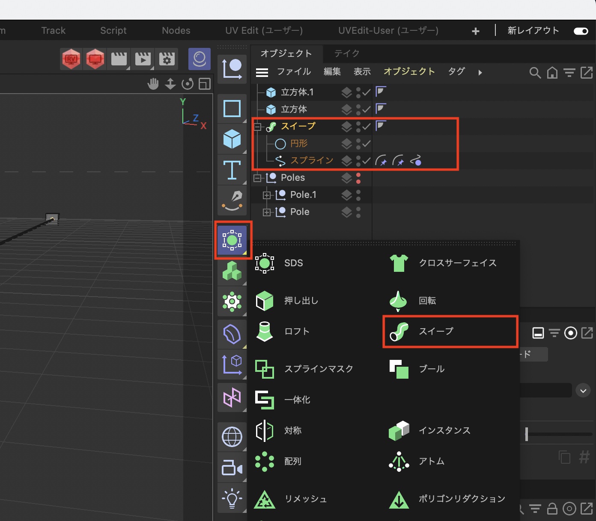Toggle the enable checkmark for 立方体.1

click(367, 92)
